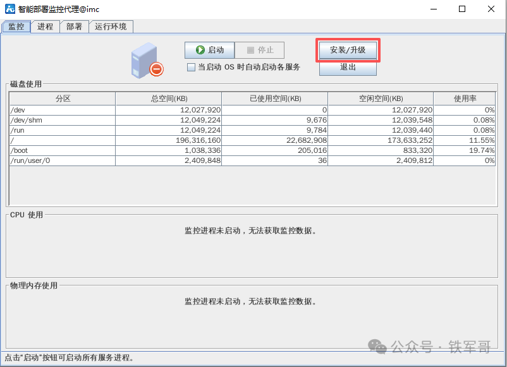
Task: Open the 部署 tab
Action: click(x=74, y=27)
